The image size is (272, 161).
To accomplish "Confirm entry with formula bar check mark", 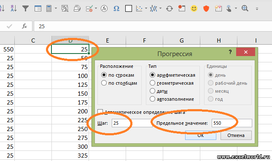I will tap(9, 27).
